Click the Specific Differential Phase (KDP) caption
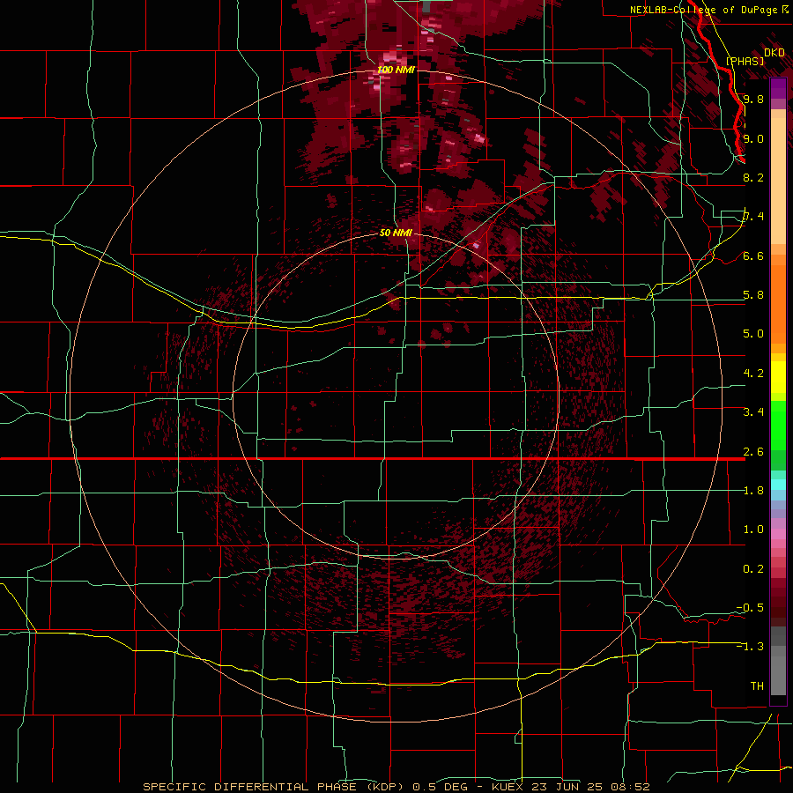This screenshot has height=793, width=793. (273, 787)
